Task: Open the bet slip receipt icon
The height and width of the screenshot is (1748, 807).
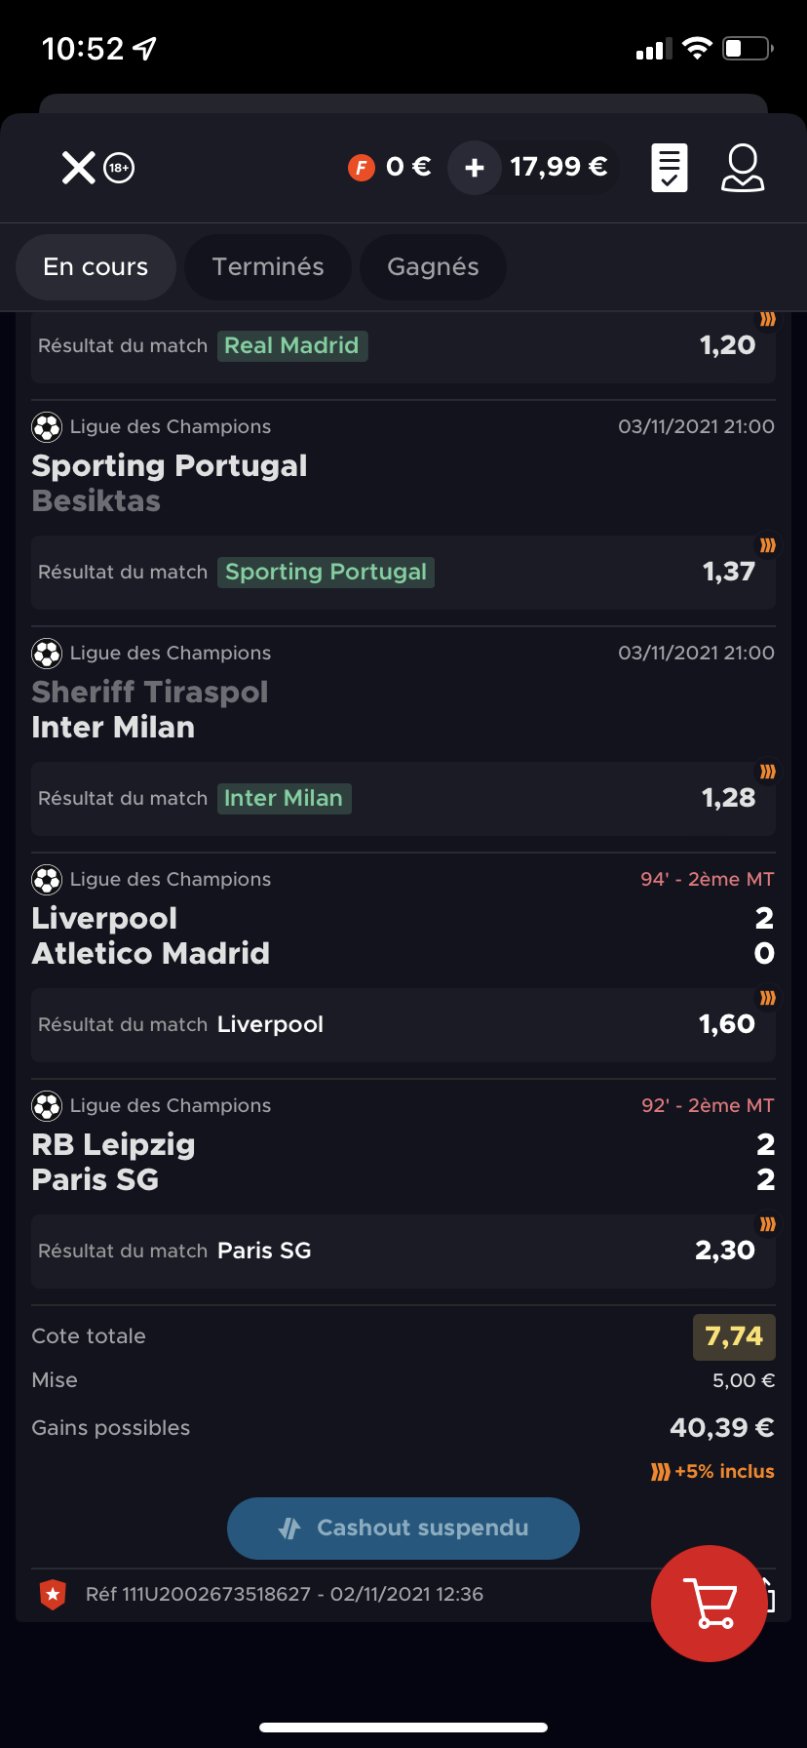Action: tap(670, 168)
